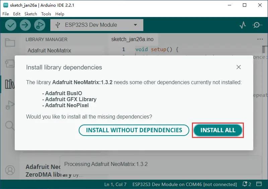The image size is (268, 189).
Task: Toggle the bottom panel icon in status bar
Action: (x=259, y=184)
